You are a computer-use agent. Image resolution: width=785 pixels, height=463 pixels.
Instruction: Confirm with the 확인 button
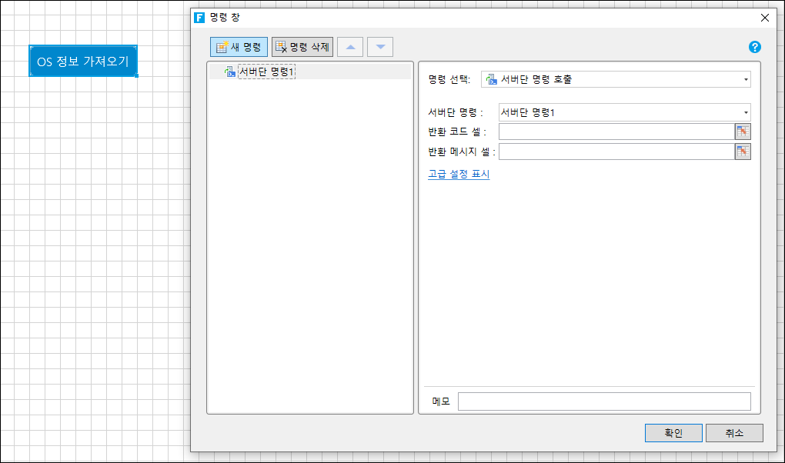(673, 433)
